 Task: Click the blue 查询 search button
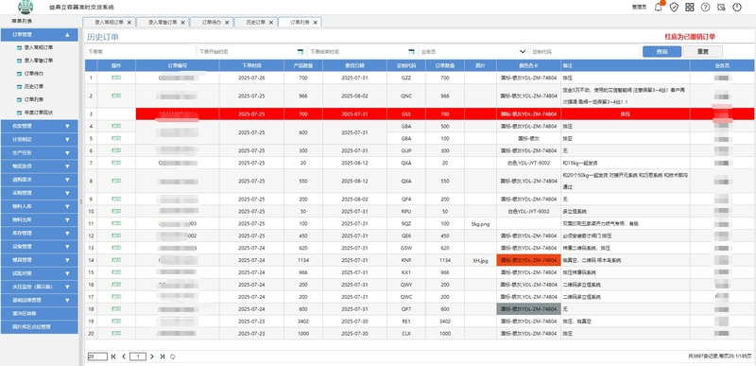click(662, 52)
